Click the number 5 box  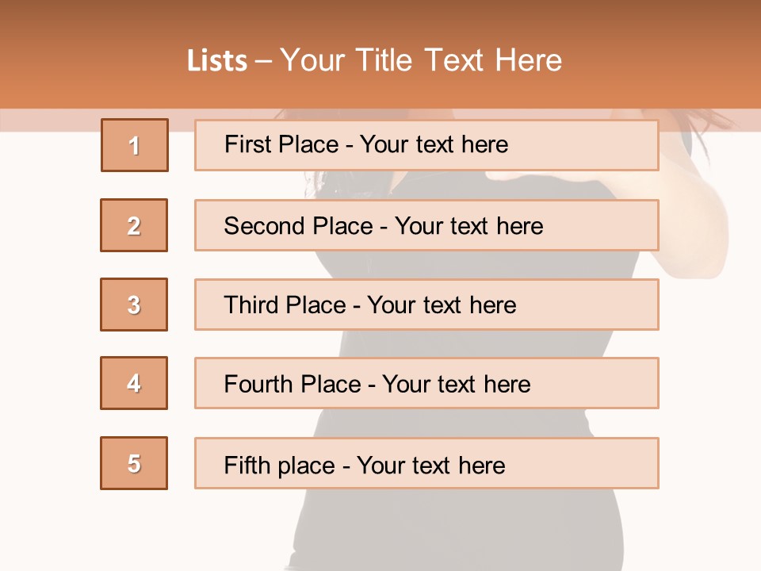pyautogui.click(x=134, y=463)
